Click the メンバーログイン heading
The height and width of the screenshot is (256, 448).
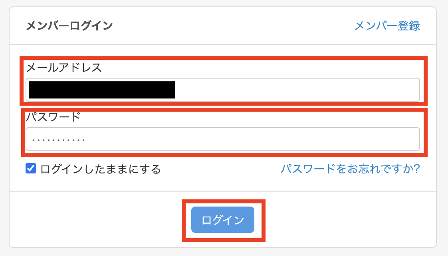69,26
